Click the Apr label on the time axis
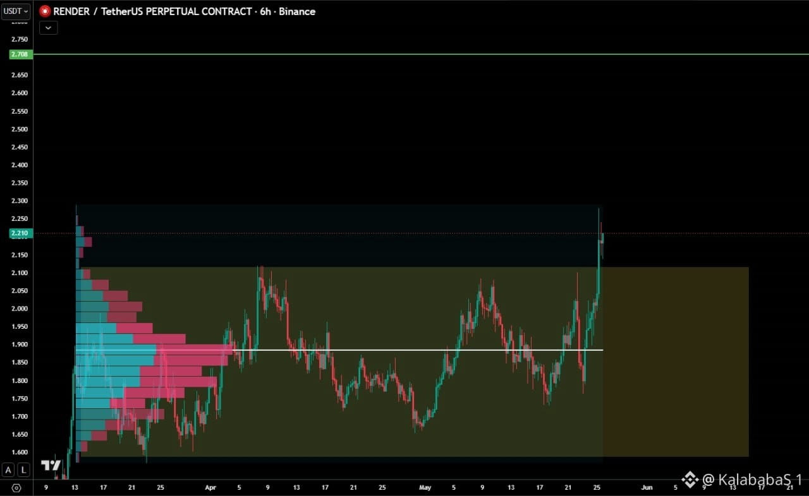This screenshot has width=809, height=496. point(210,487)
